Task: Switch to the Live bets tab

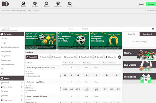Action: (x=85, y=29)
